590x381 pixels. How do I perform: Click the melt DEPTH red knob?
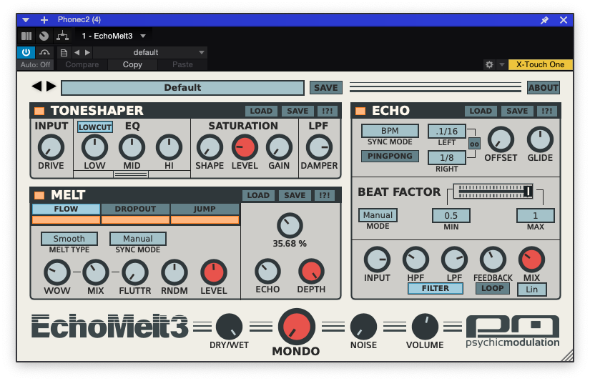tap(311, 271)
